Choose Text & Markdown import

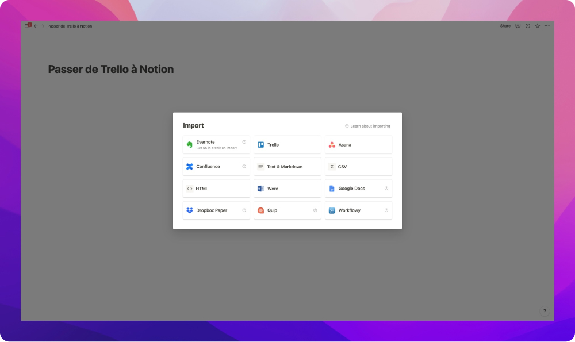(287, 167)
